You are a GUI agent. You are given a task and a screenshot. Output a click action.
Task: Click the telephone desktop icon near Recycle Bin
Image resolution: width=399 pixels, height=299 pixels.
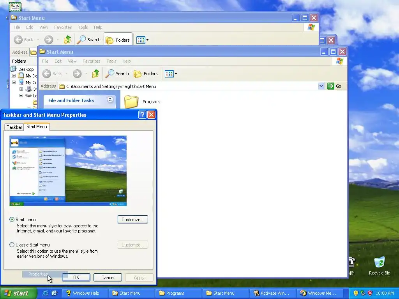pyautogui.click(x=351, y=263)
